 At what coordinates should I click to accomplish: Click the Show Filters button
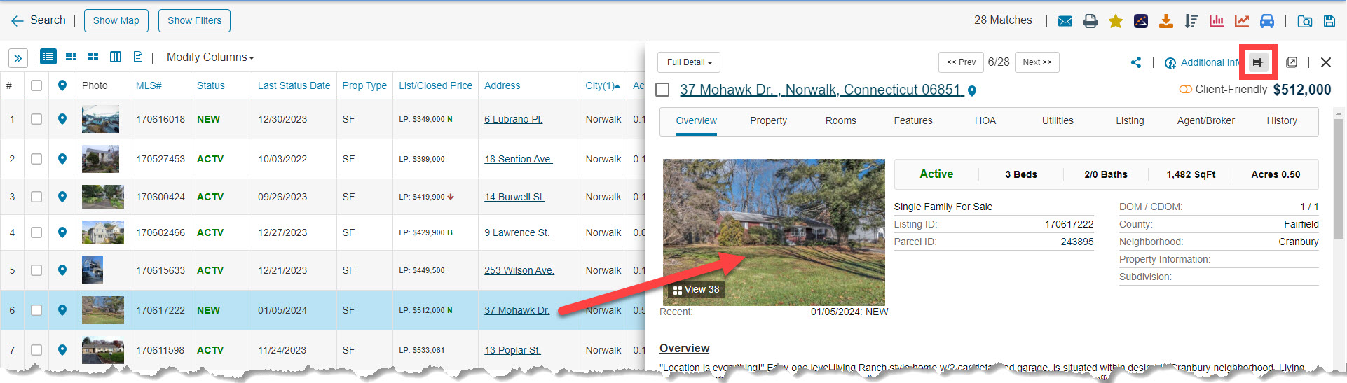(194, 20)
